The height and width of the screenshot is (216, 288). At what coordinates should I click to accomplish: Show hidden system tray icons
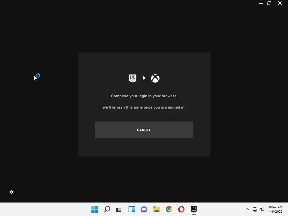click(247, 209)
